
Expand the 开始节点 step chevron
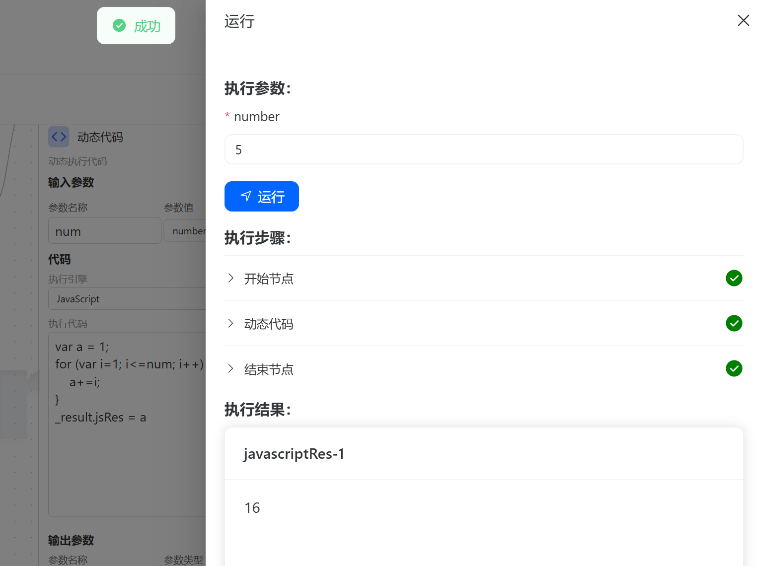coord(230,278)
